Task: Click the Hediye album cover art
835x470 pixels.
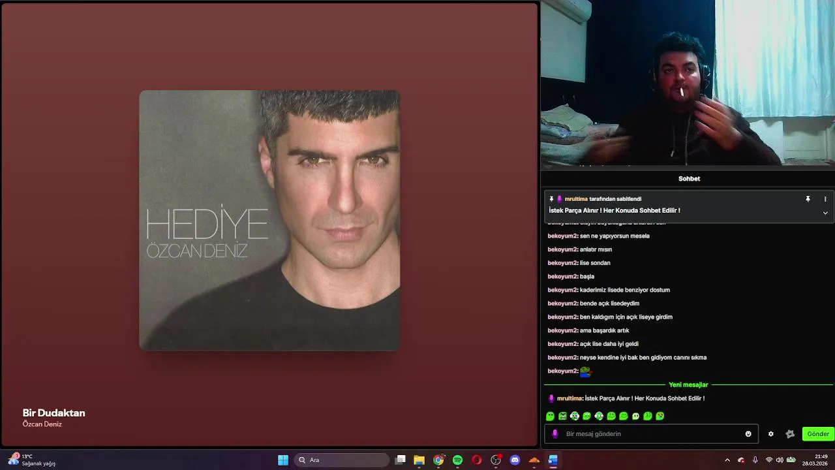Action: [x=269, y=221]
